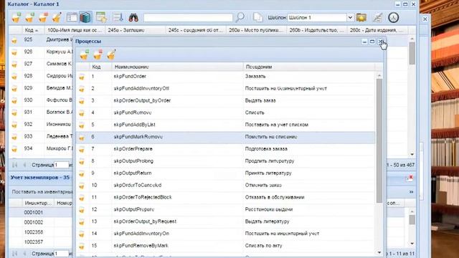Select process row skpFundRemove
The image size is (459, 258).
pyautogui.click(x=225, y=113)
